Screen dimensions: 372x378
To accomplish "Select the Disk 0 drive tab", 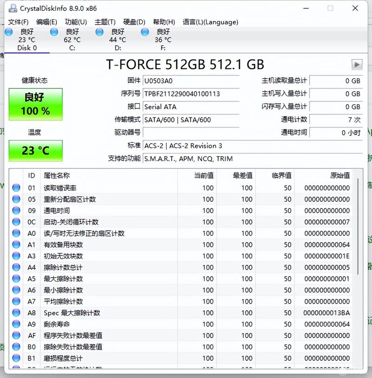I will coord(27,40).
